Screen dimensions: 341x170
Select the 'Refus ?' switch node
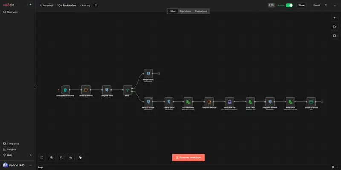tap(127, 90)
